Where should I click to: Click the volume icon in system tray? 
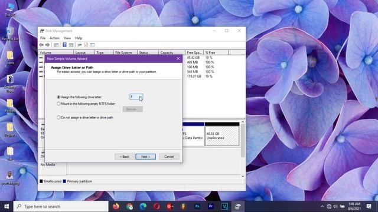(x=335, y=207)
